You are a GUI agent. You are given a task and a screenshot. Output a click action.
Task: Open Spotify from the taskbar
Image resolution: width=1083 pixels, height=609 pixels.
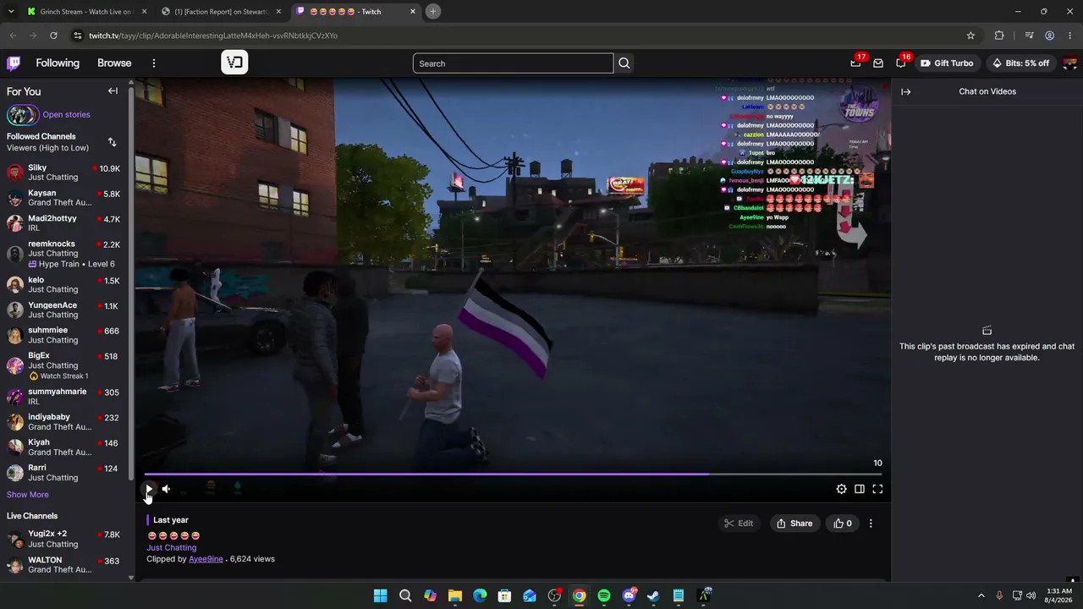(x=604, y=595)
